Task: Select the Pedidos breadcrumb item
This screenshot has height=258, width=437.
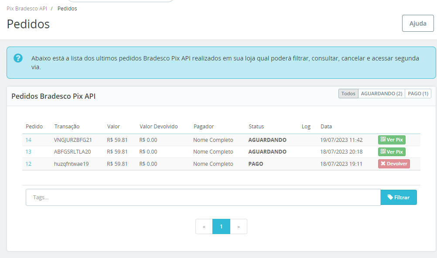Action: (x=67, y=9)
